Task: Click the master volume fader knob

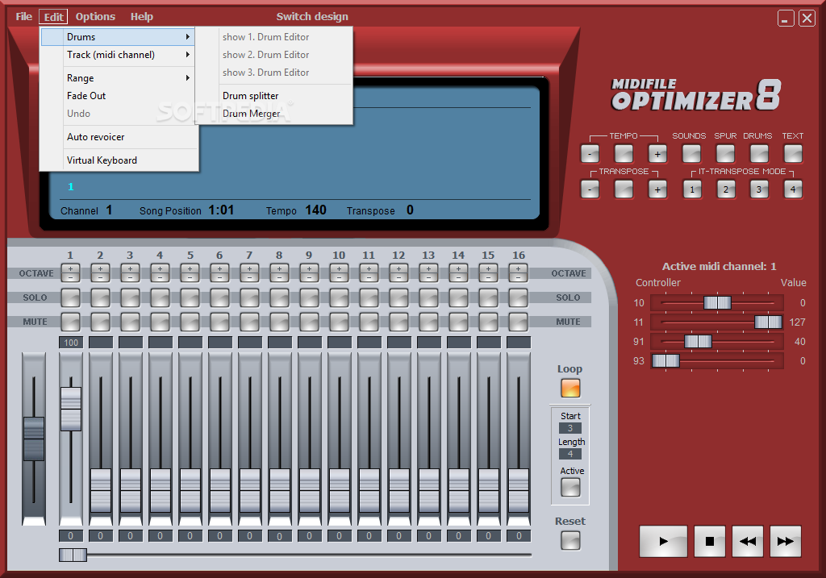Action: pos(34,439)
